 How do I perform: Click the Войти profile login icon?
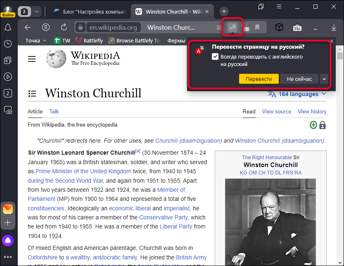coord(8,12)
